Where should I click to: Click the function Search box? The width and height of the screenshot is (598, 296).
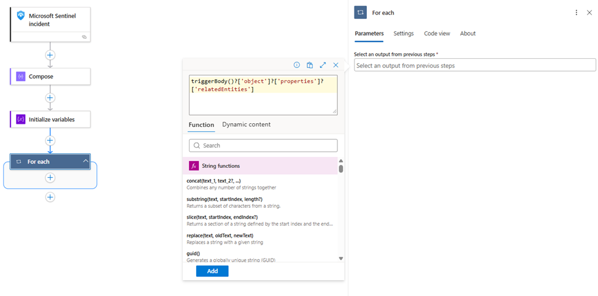[x=263, y=145]
